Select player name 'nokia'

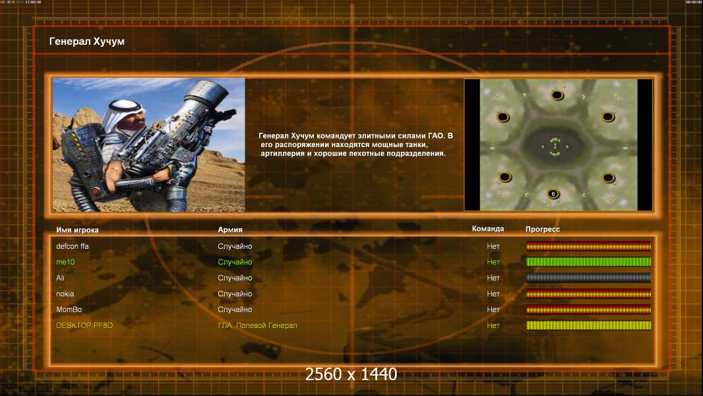click(x=65, y=294)
